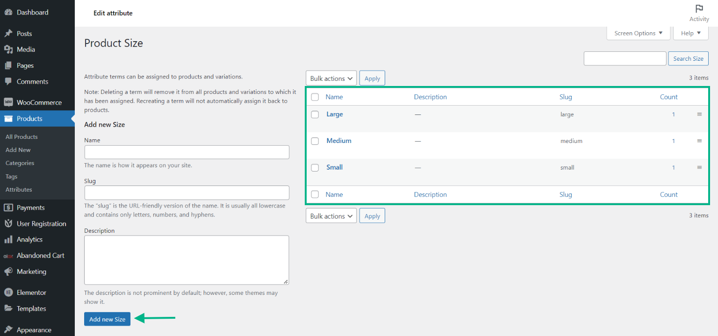The height and width of the screenshot is (336, 718).
Task: Check the checkbox for the Large term
Action: pyautogui.click(x=315, y=114)
